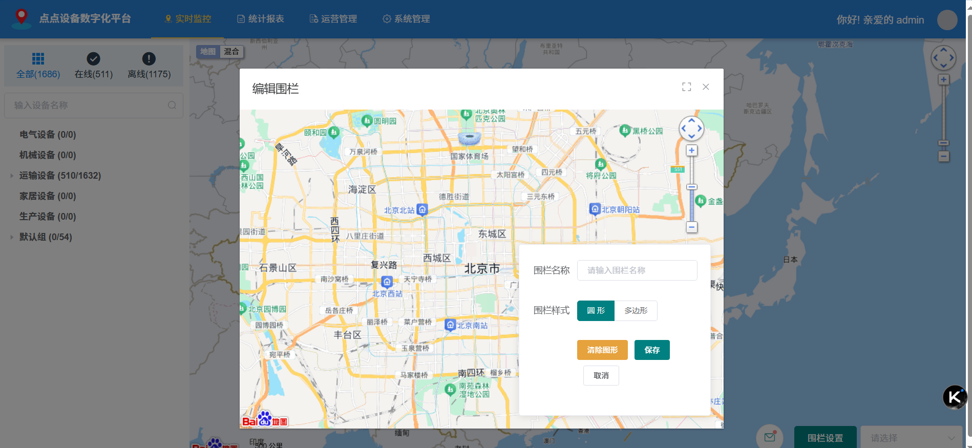
Task: Filter devices by 离线(1175)
Action: click(x=149, y=66)
